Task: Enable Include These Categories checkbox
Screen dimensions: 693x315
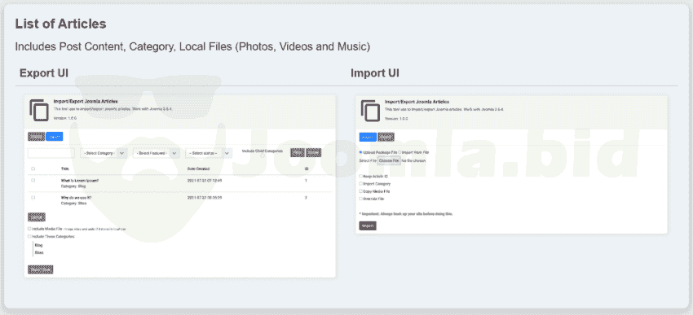Action: pos(29,237)
